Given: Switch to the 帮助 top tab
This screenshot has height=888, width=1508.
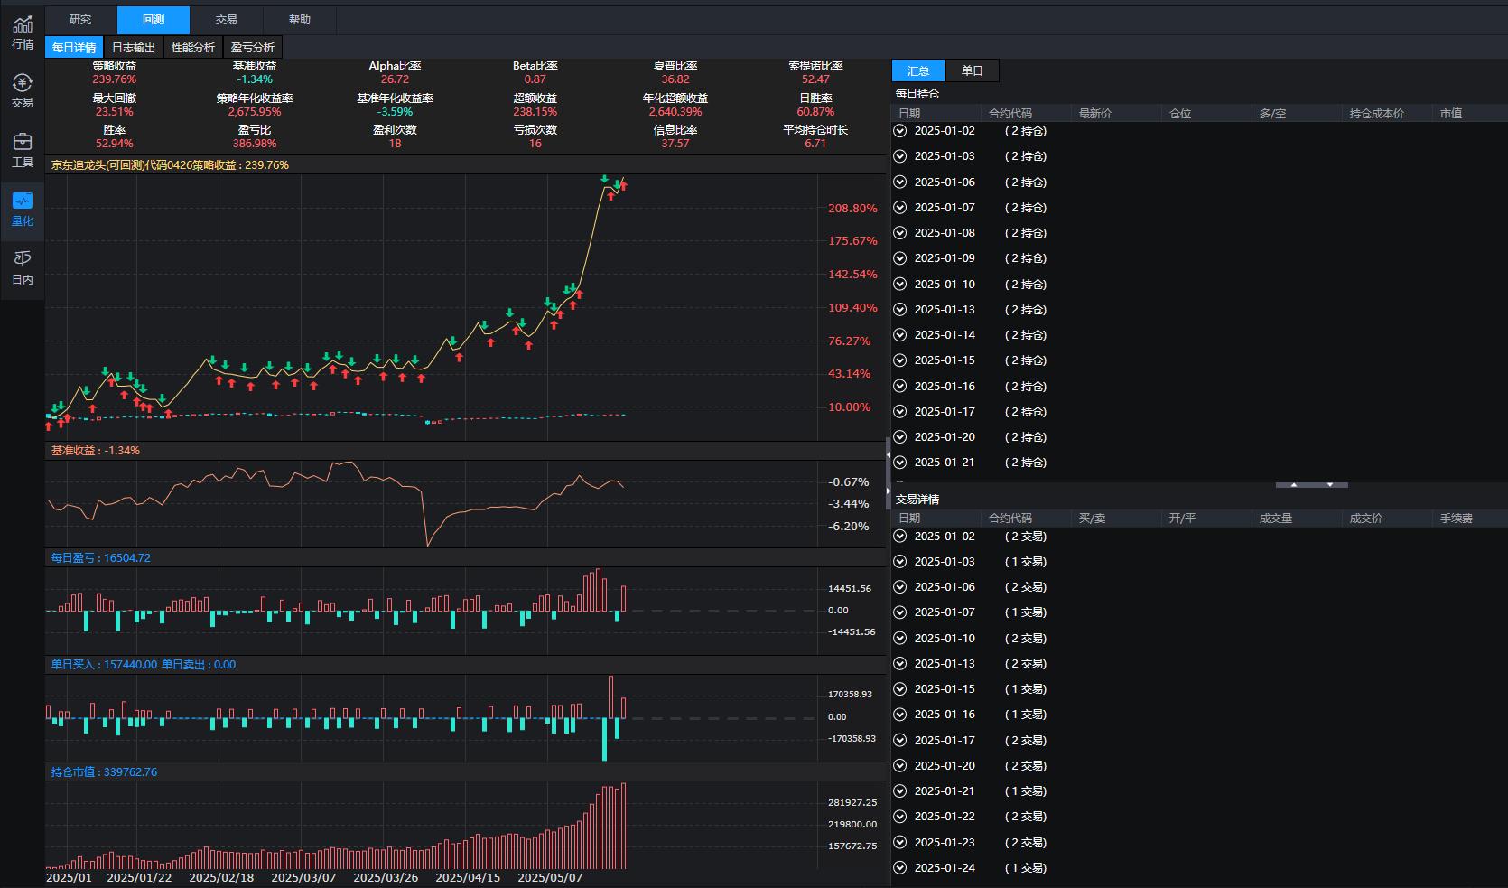Looking at the screenshot, I should pos(300,20).
